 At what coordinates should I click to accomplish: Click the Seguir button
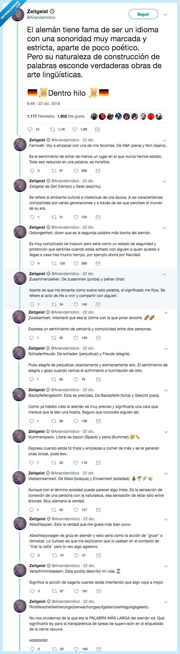(x=143, y=14)
